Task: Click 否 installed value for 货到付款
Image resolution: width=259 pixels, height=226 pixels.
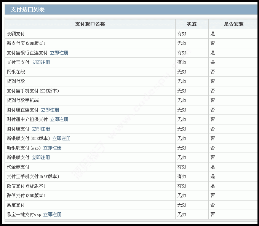Action: (213, 81)
